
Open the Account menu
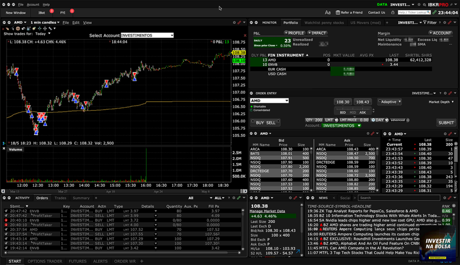point(33,4)
